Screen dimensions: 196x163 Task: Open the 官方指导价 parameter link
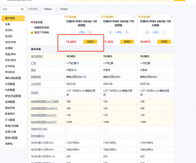(x=37, y=56)
